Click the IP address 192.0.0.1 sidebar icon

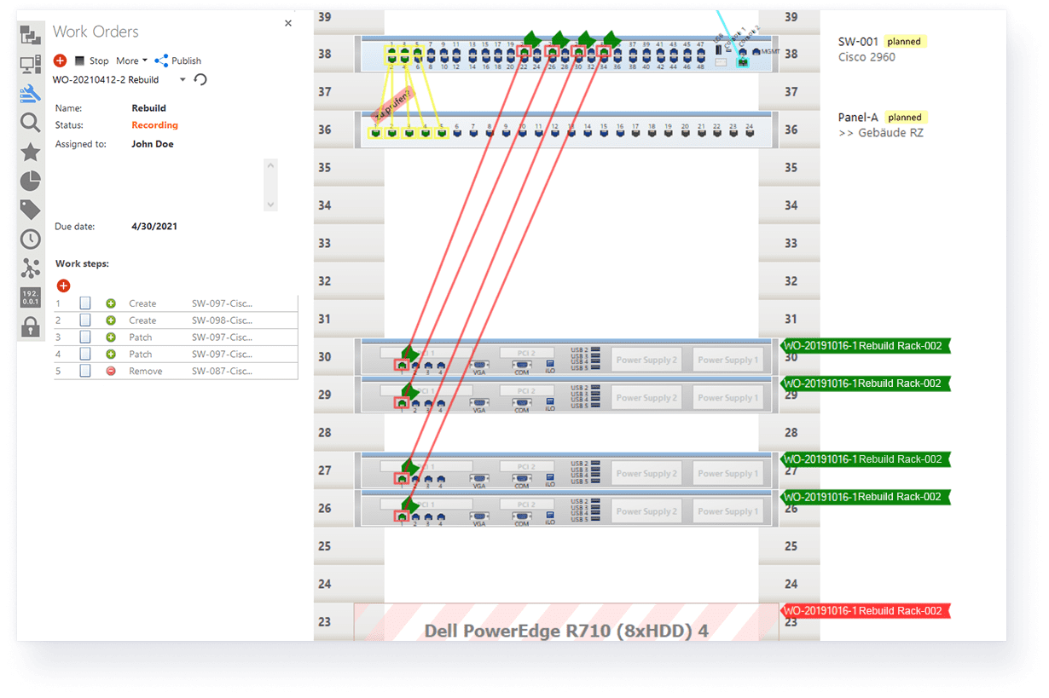coord(30,297)
